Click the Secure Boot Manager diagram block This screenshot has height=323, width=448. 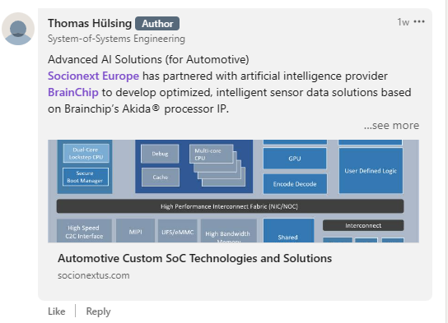(85, 177)
